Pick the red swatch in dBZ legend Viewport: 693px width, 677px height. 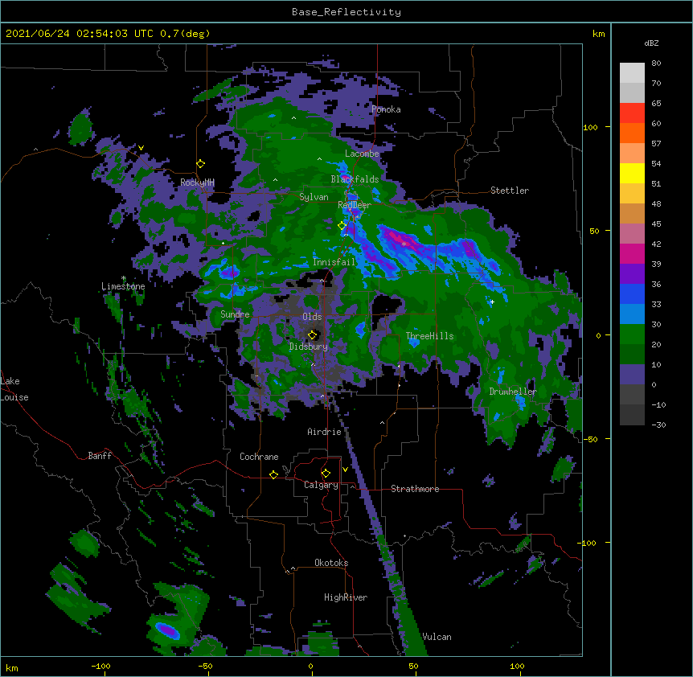(x=632, y=113)
